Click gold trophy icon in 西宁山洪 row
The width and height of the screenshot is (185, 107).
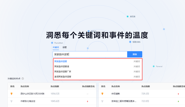(12, 94)
